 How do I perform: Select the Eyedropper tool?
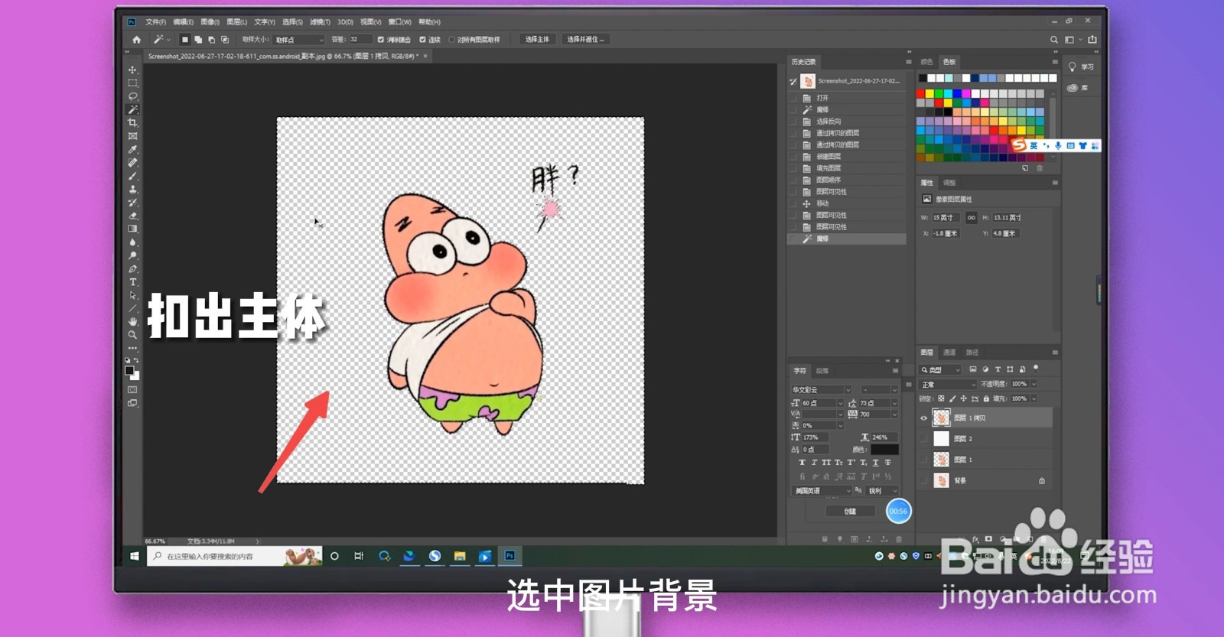(x=132, y=149)
